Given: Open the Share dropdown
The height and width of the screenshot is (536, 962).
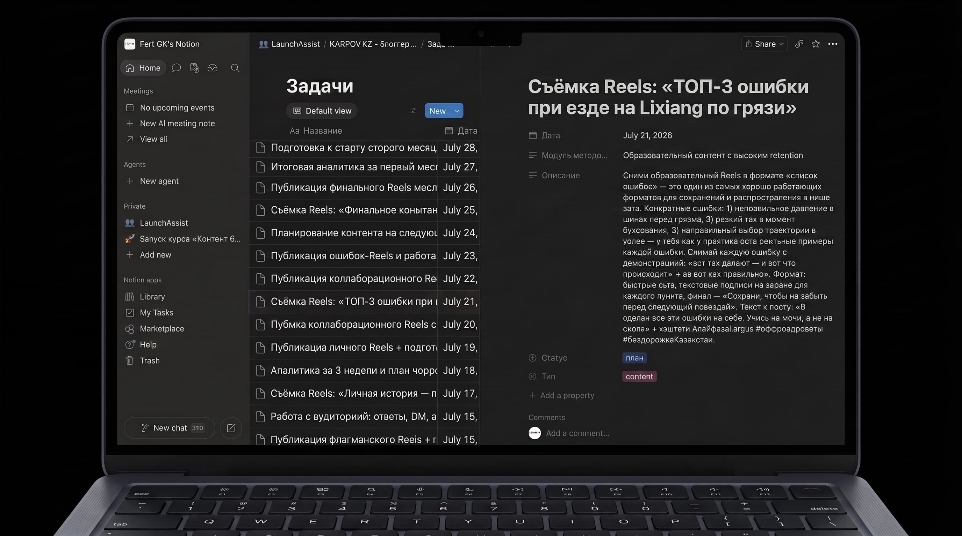Looking at the screenshot, I should [x=764, y=44].
